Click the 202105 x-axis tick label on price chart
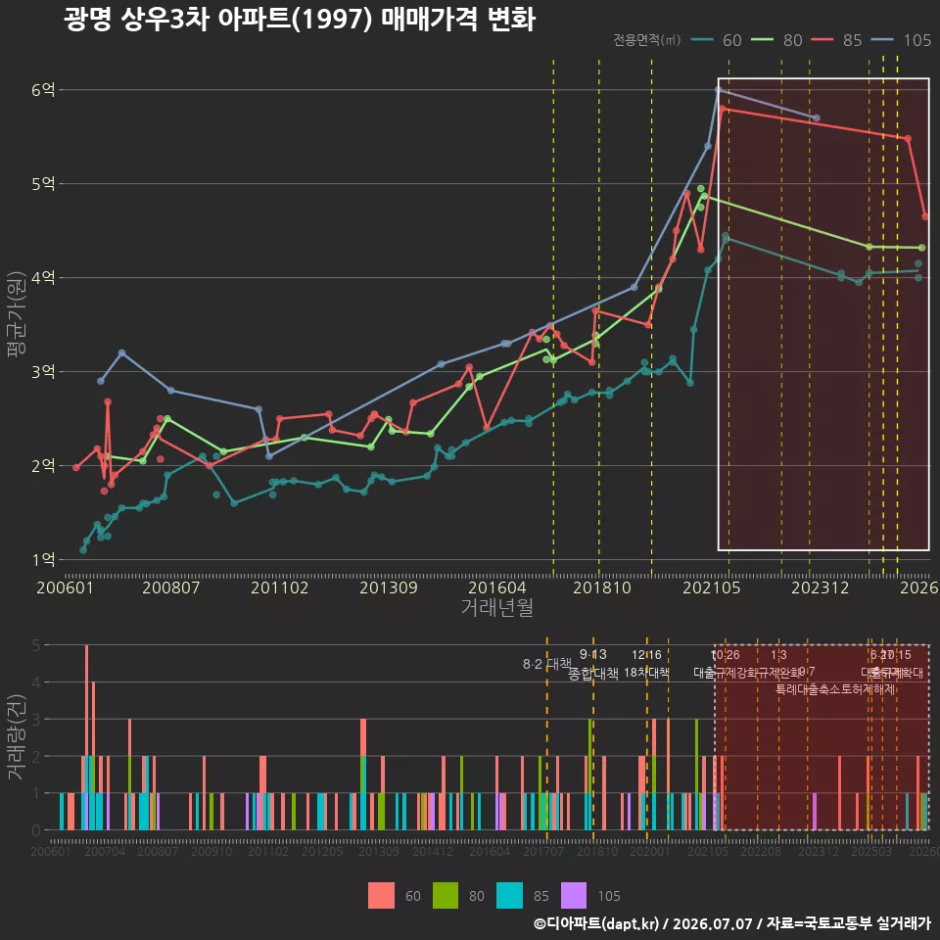This screenshot has width=940, height=940. (712, 587)
